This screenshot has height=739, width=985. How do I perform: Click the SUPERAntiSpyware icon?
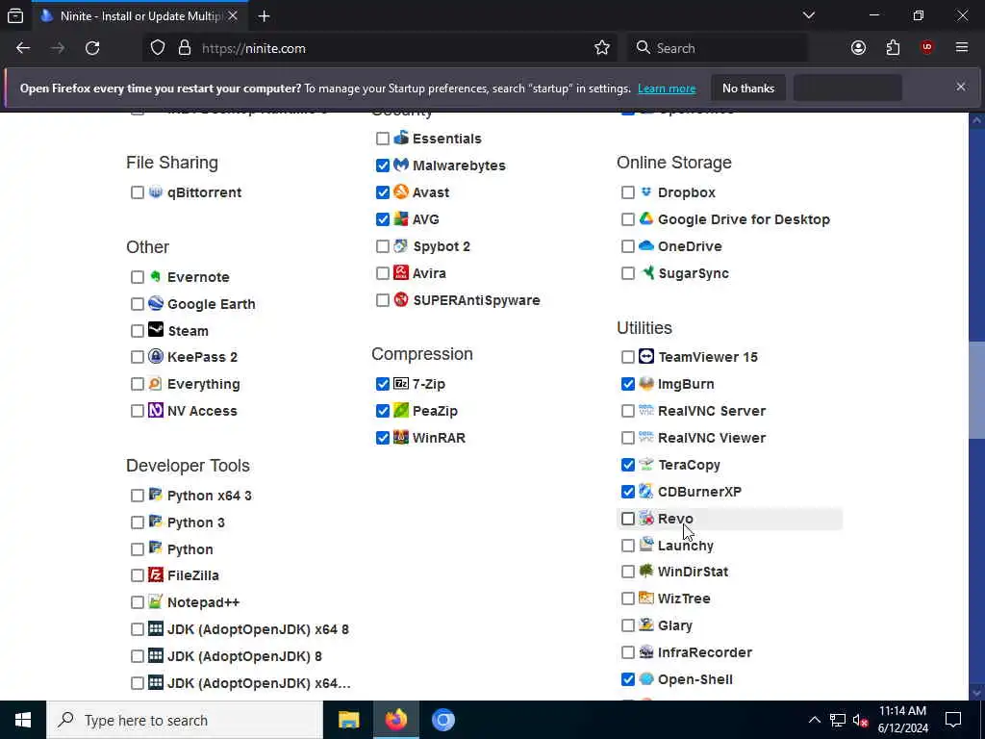coord(401,300)
